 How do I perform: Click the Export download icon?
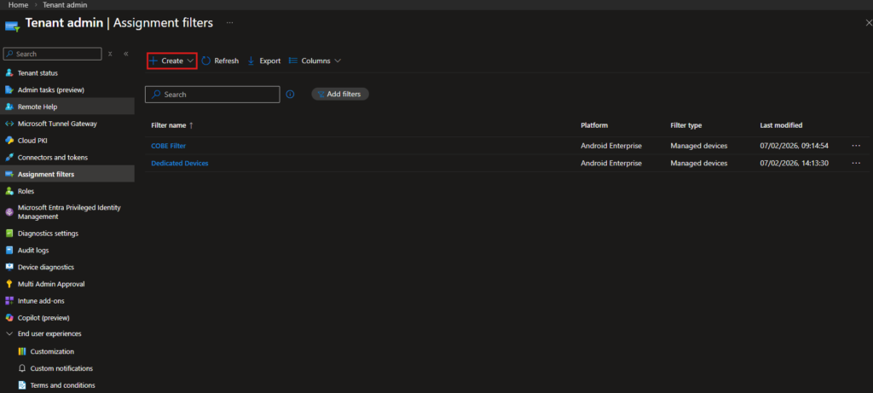coord(251,61)
